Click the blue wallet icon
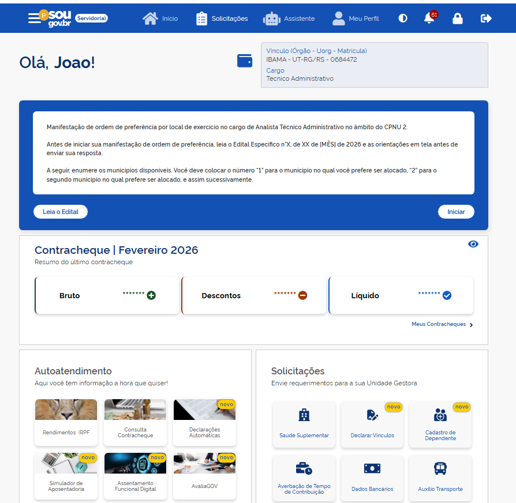The height and width of the screenshot is (503, 516). click(245, 61)
